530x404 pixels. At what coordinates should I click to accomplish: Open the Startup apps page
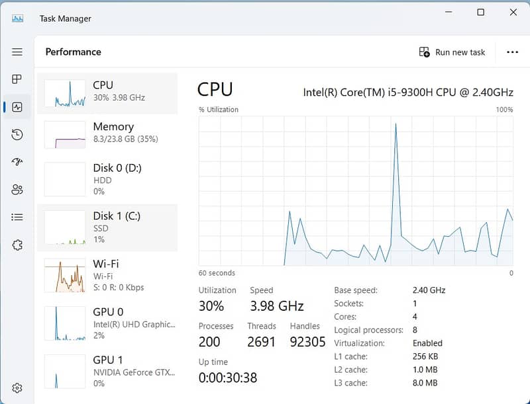tap(17, 162)
